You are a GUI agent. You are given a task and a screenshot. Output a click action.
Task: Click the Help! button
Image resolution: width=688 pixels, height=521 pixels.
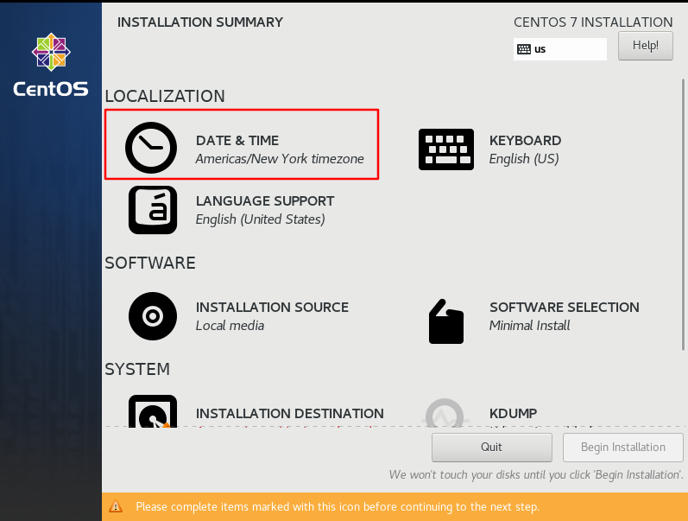646,46
